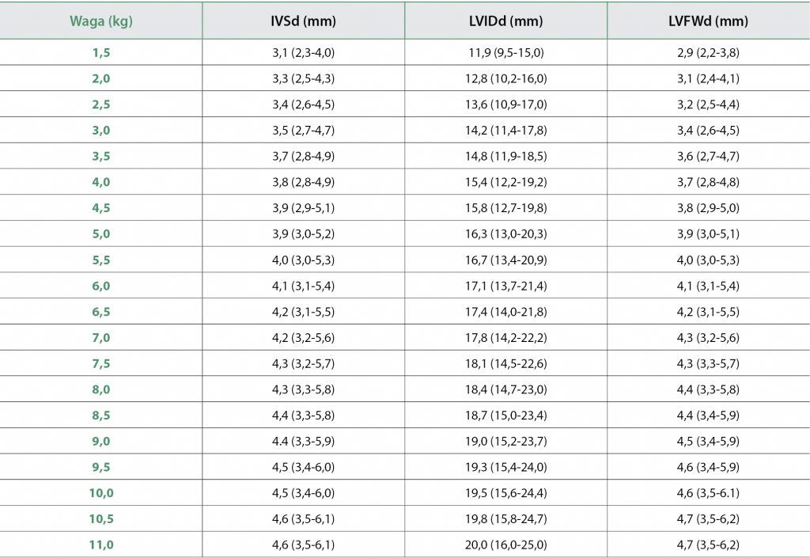Click IVSd value 3,5 (2,7-4,7)

304,131
